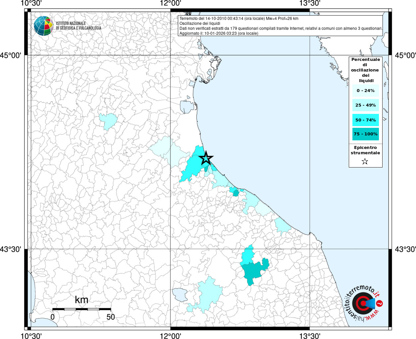Click the star symbol in the legend
Viewport: 416px width, 339px height.
(365, 162)
